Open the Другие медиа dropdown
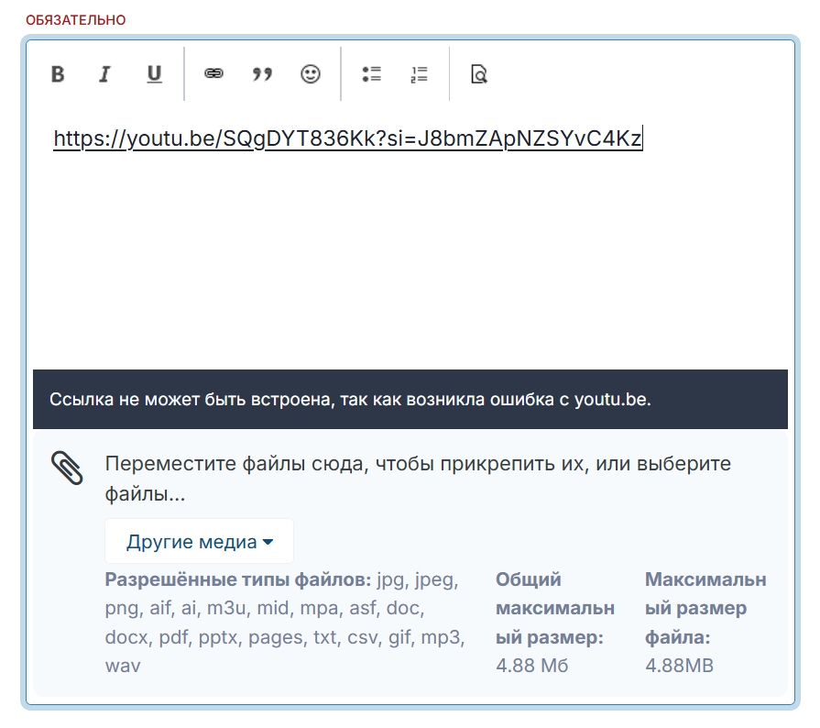The image size is (820, 728). click(199, 541)
